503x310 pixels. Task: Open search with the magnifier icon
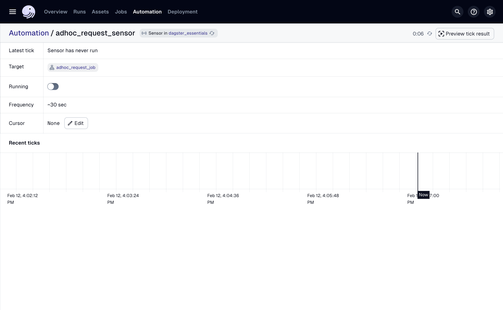pyautogui.click(x=458, y=12)
